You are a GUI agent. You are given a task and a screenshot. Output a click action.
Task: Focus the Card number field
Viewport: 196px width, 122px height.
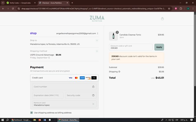click(x=64, y=87)
